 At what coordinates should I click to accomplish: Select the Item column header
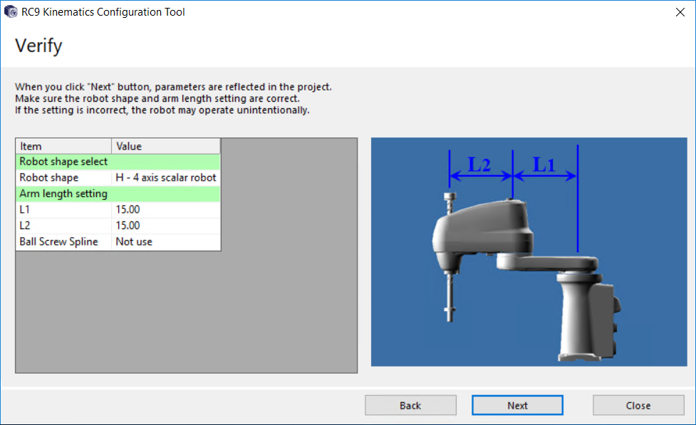(x=63, y=146)
